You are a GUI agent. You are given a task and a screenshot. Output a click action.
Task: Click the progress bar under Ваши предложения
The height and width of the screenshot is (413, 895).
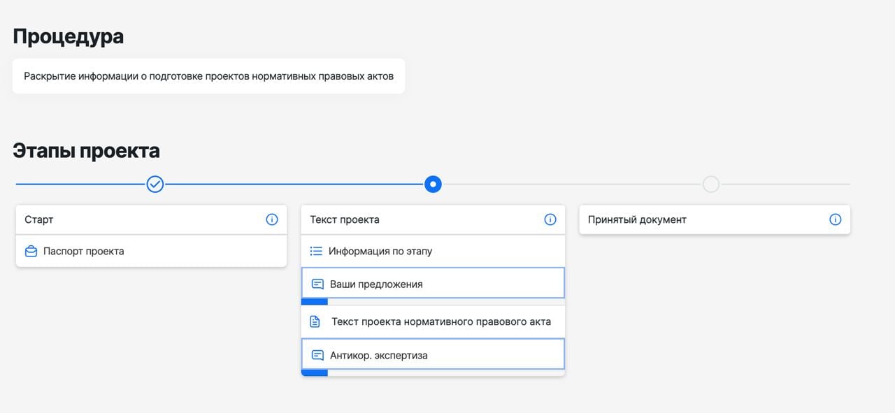tap(314, 301)
